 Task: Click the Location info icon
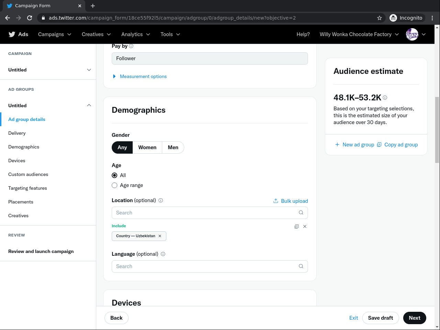(161, 200)
